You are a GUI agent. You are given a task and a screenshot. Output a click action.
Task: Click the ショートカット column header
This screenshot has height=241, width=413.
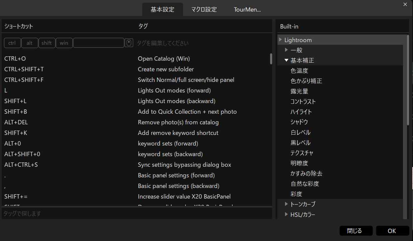19,26
